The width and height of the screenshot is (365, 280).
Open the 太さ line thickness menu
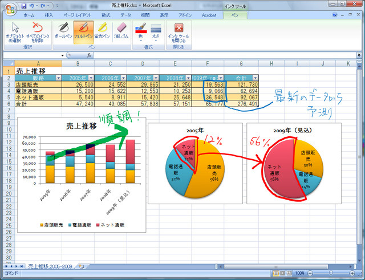tap(156, 33)
